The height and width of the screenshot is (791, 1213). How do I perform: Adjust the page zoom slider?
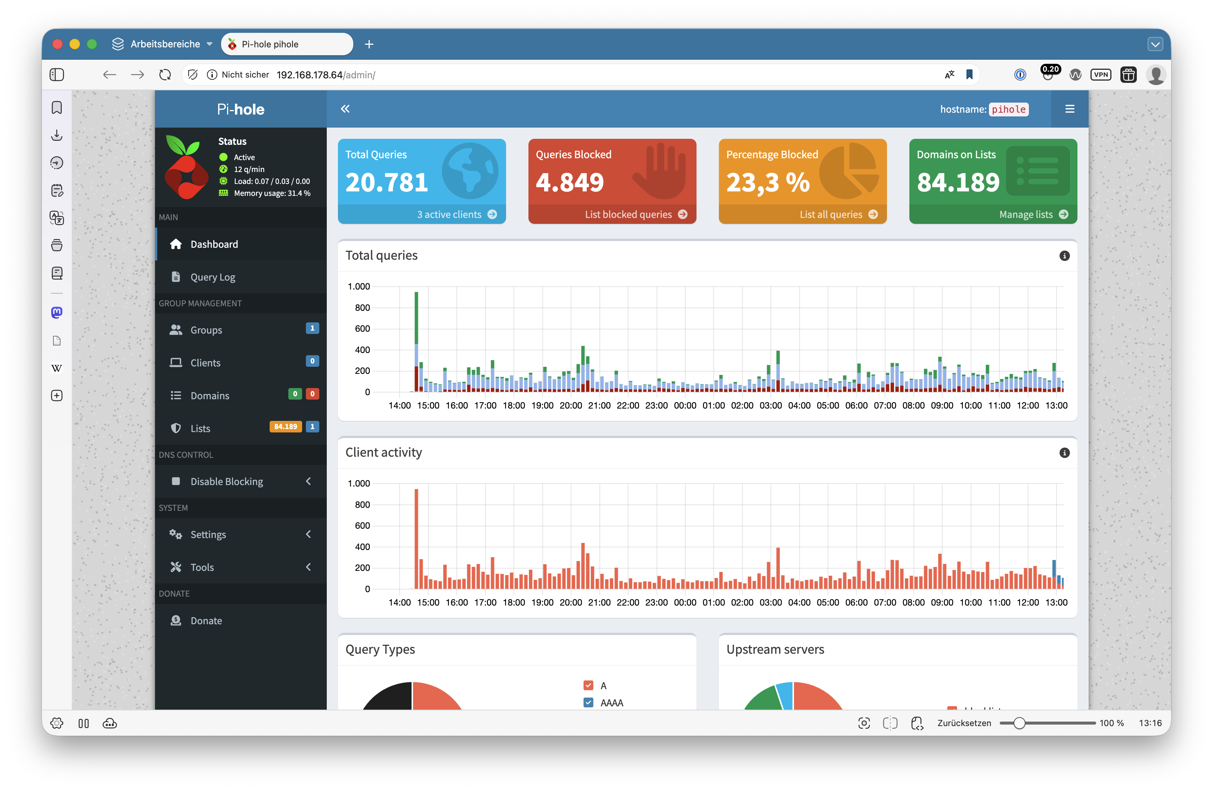pyautogui.click(x=1019, y=723)
